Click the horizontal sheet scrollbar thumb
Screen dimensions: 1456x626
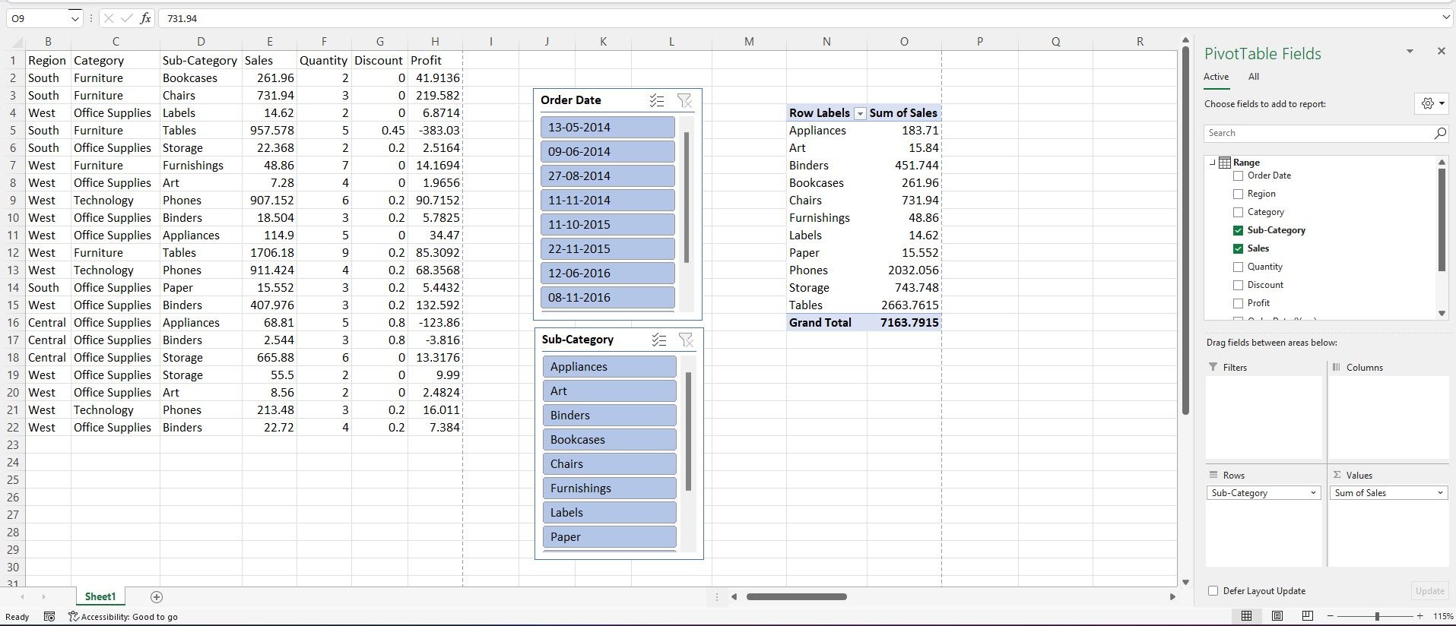(796, 597)
